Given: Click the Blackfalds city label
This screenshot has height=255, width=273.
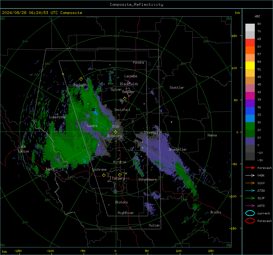Looking at the screenshot, I should pos(129,84).
